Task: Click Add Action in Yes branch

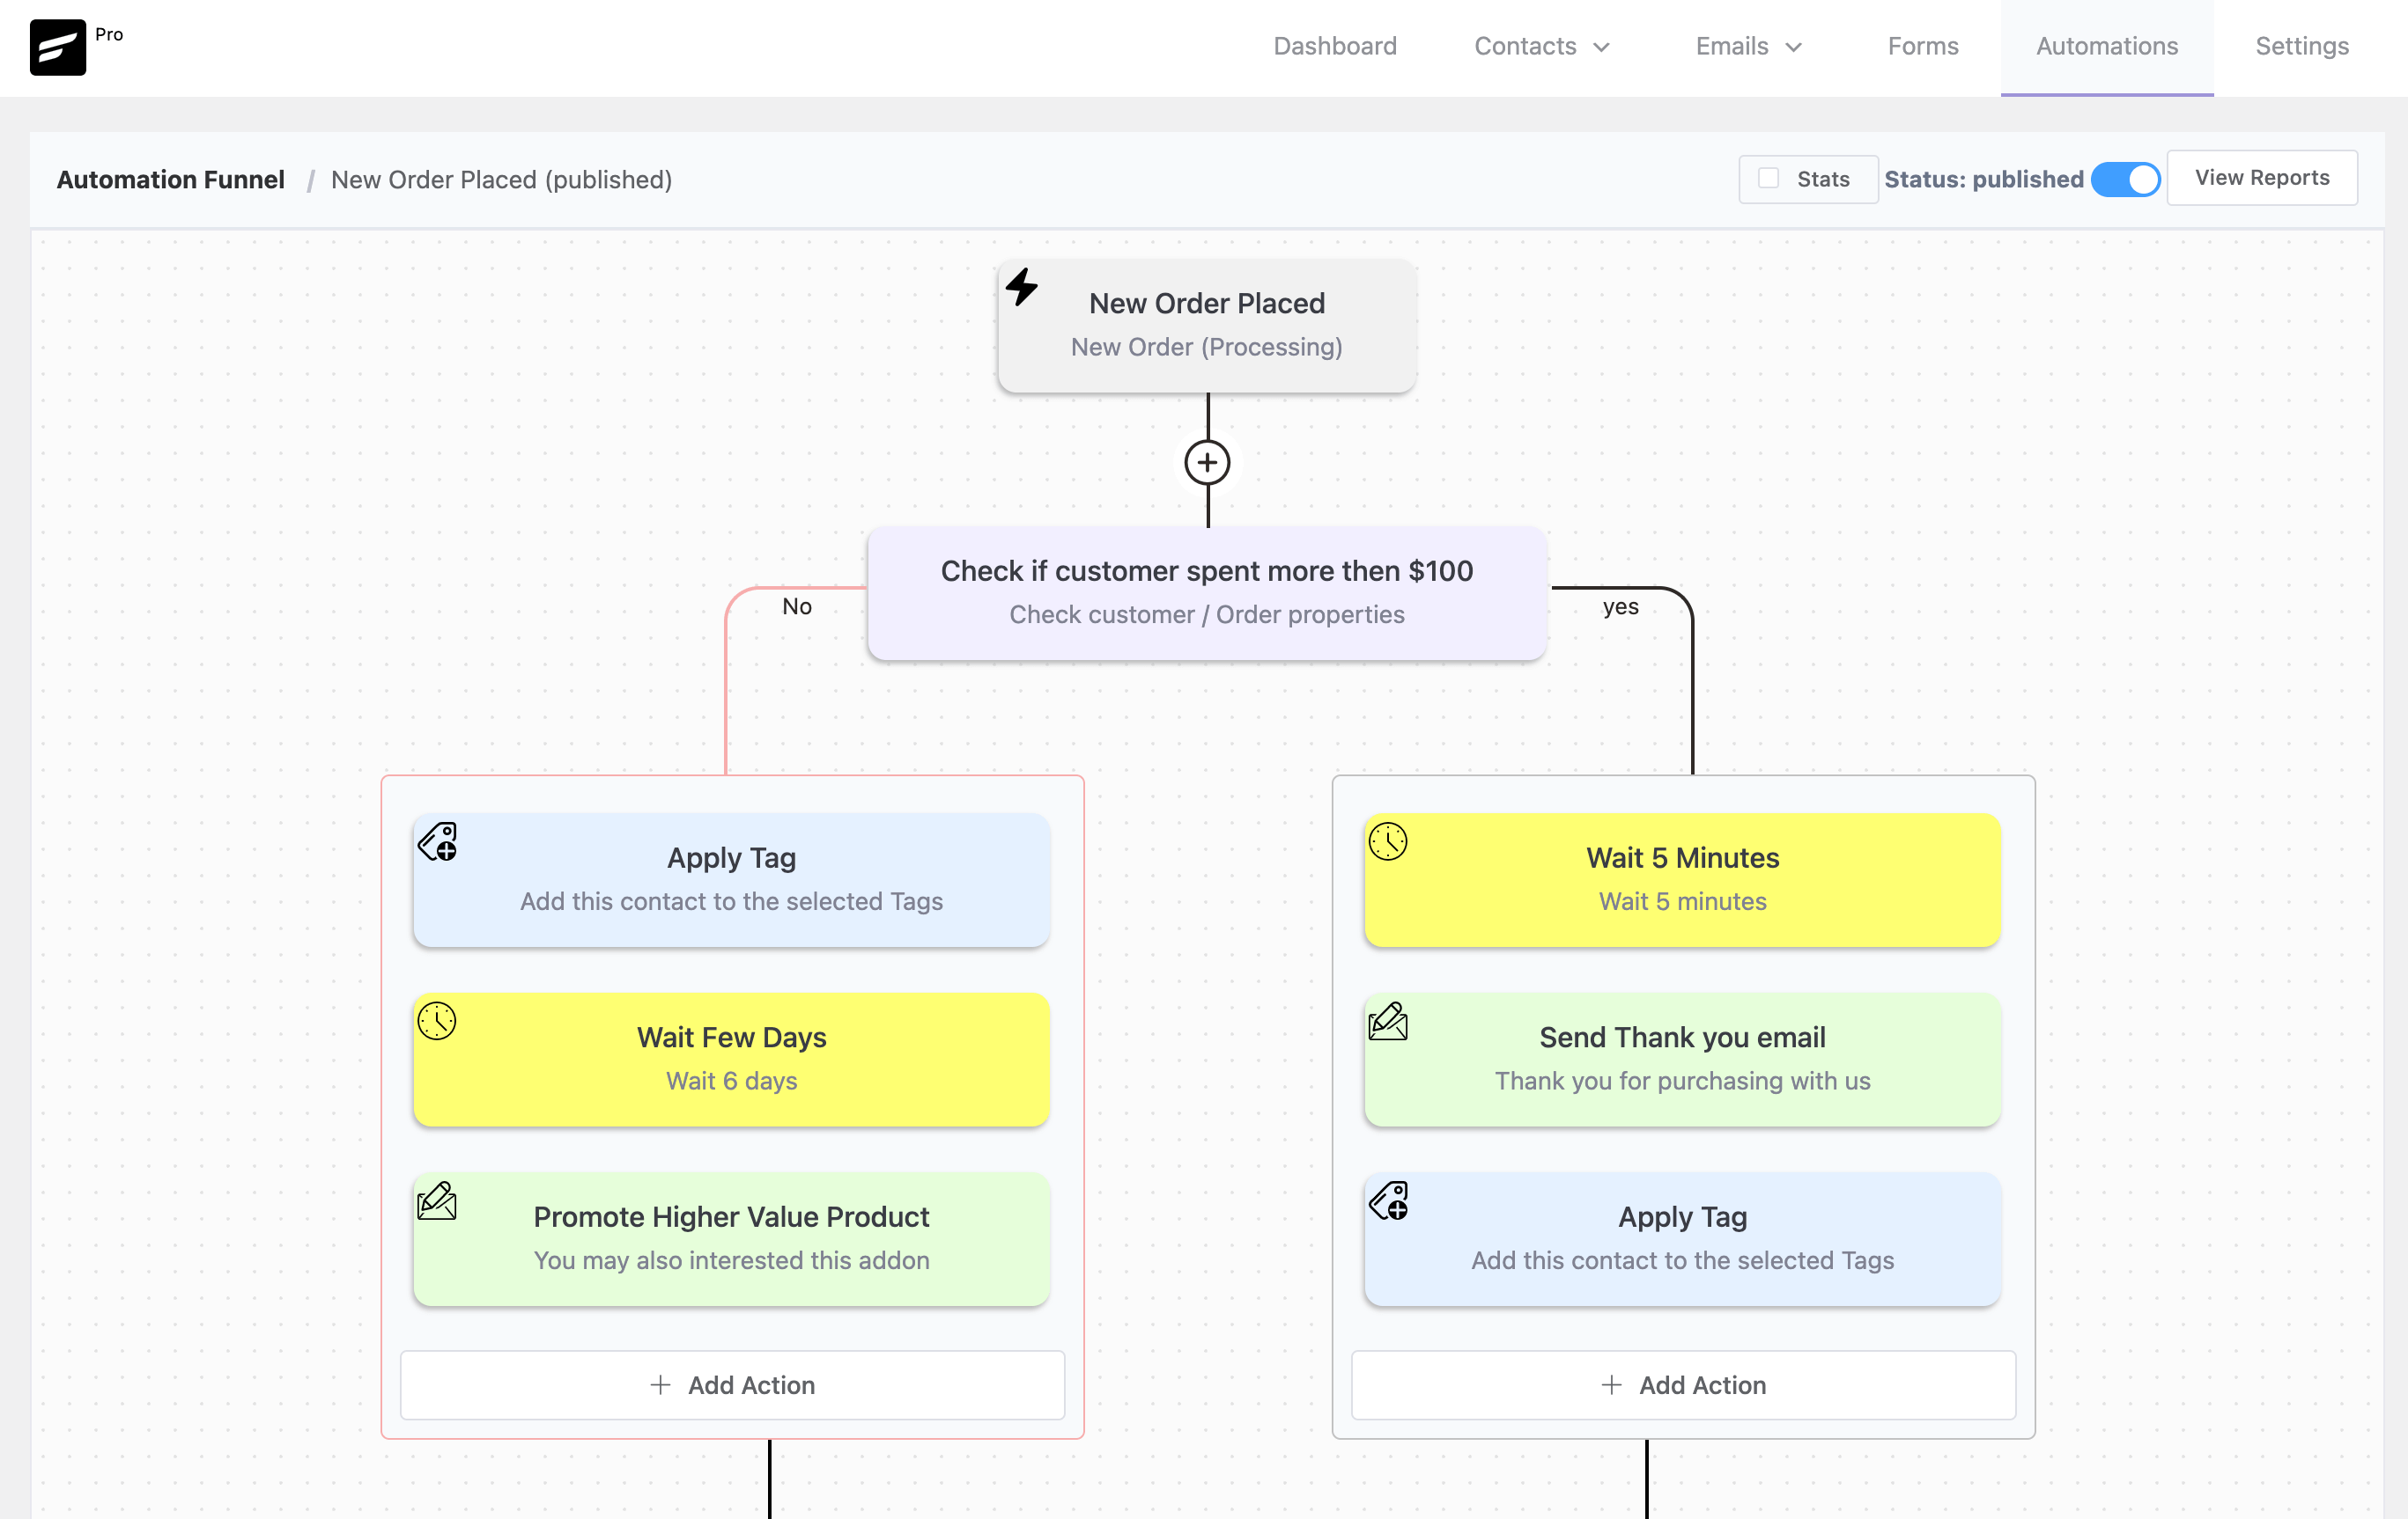Action: (x=1681, y=1384)
